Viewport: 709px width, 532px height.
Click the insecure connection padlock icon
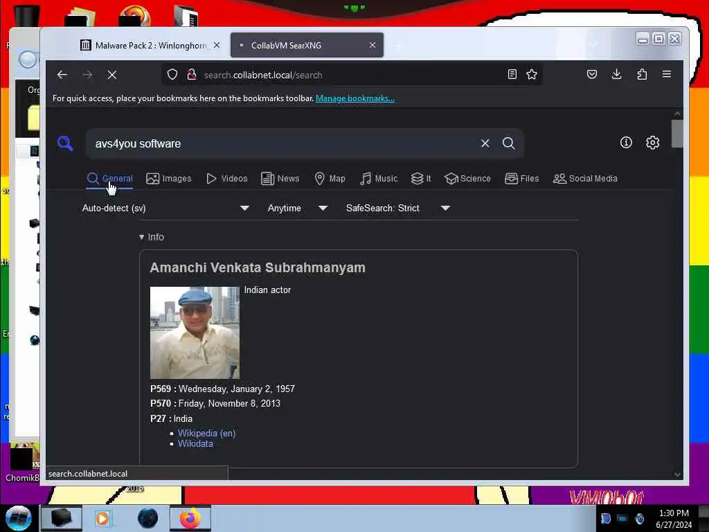[192, 74]
